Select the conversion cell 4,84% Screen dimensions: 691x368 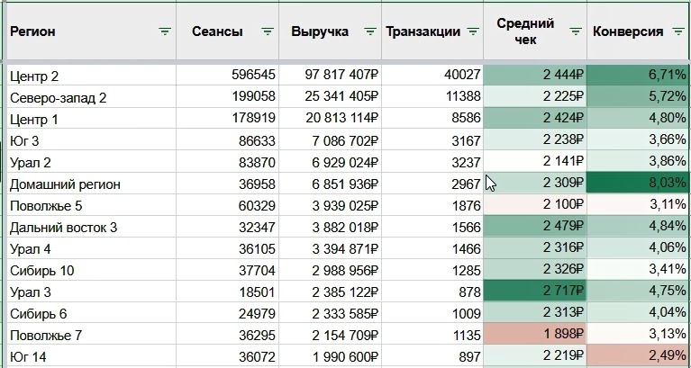[638, 227]
